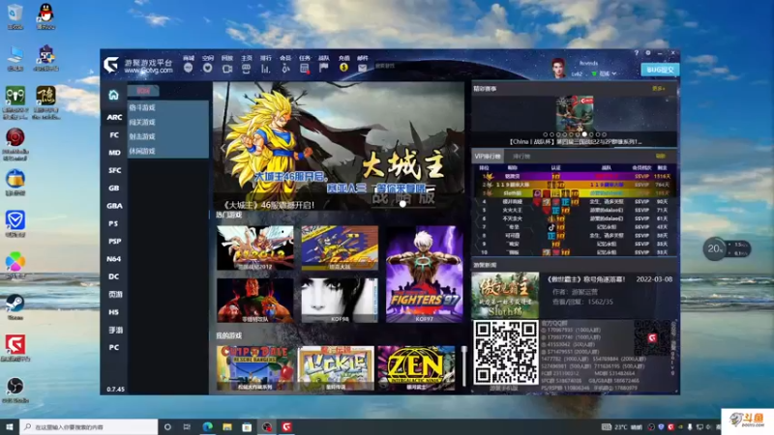
Task: Switch to the 排行榜 tab
Action: [521, 157]
